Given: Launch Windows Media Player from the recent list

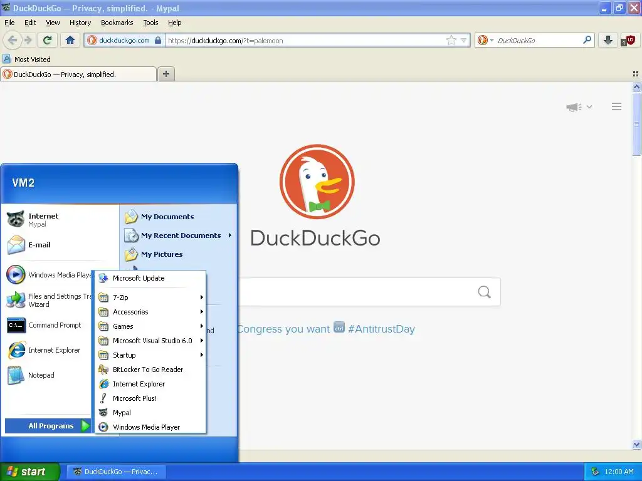Looking at the screenshot, I should pos(48,275).
